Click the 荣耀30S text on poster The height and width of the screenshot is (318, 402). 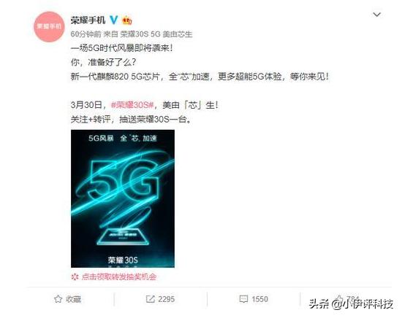coord(123,260)
